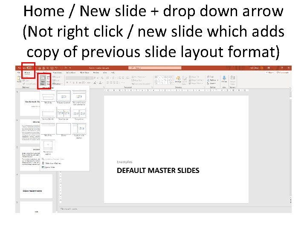Click Slides from Outline menu entry
This screenshot has width=307, height=230.
(52, 163)
